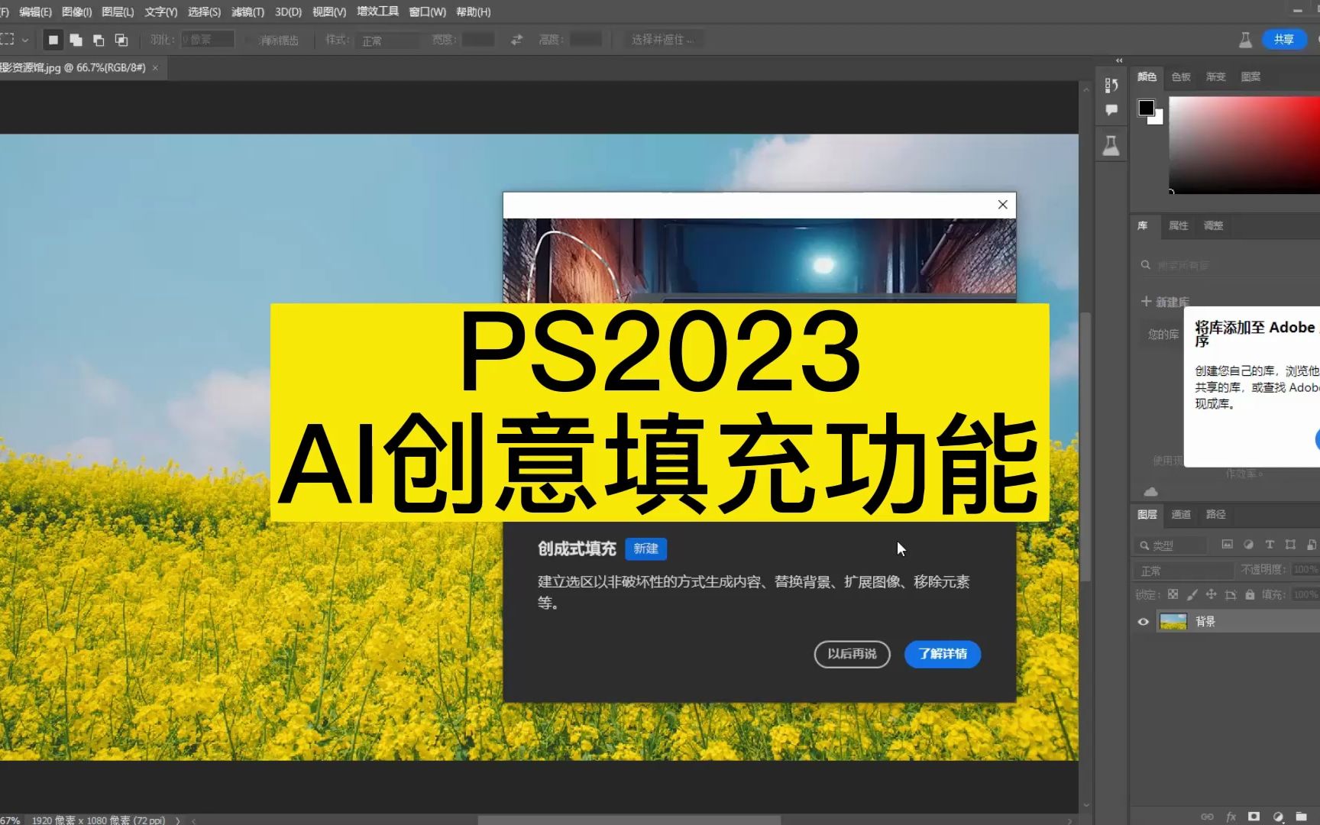Open the 样式 dropdown showing 正常
This screenshot has height=825, width=1320.
[387, 40]
